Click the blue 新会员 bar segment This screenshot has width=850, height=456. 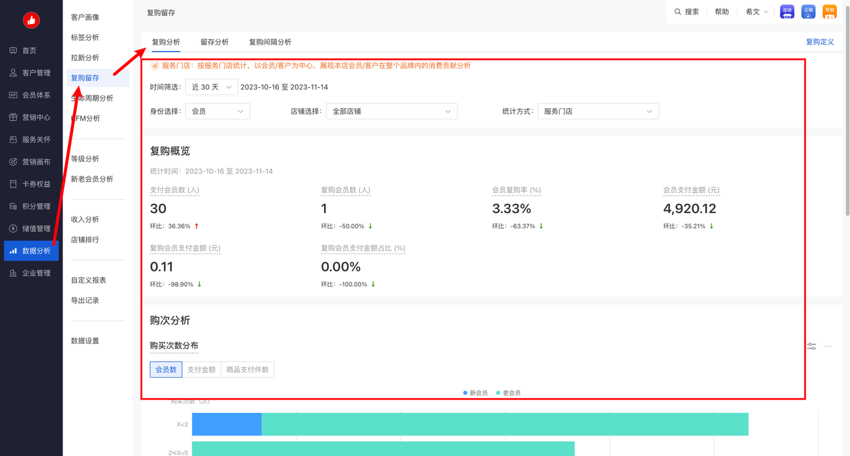pos(226,424)
